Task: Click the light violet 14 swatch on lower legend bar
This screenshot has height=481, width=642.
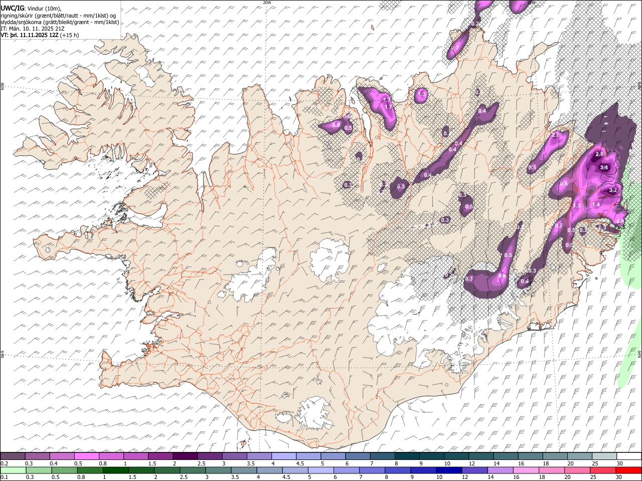Action: point(501,470)
